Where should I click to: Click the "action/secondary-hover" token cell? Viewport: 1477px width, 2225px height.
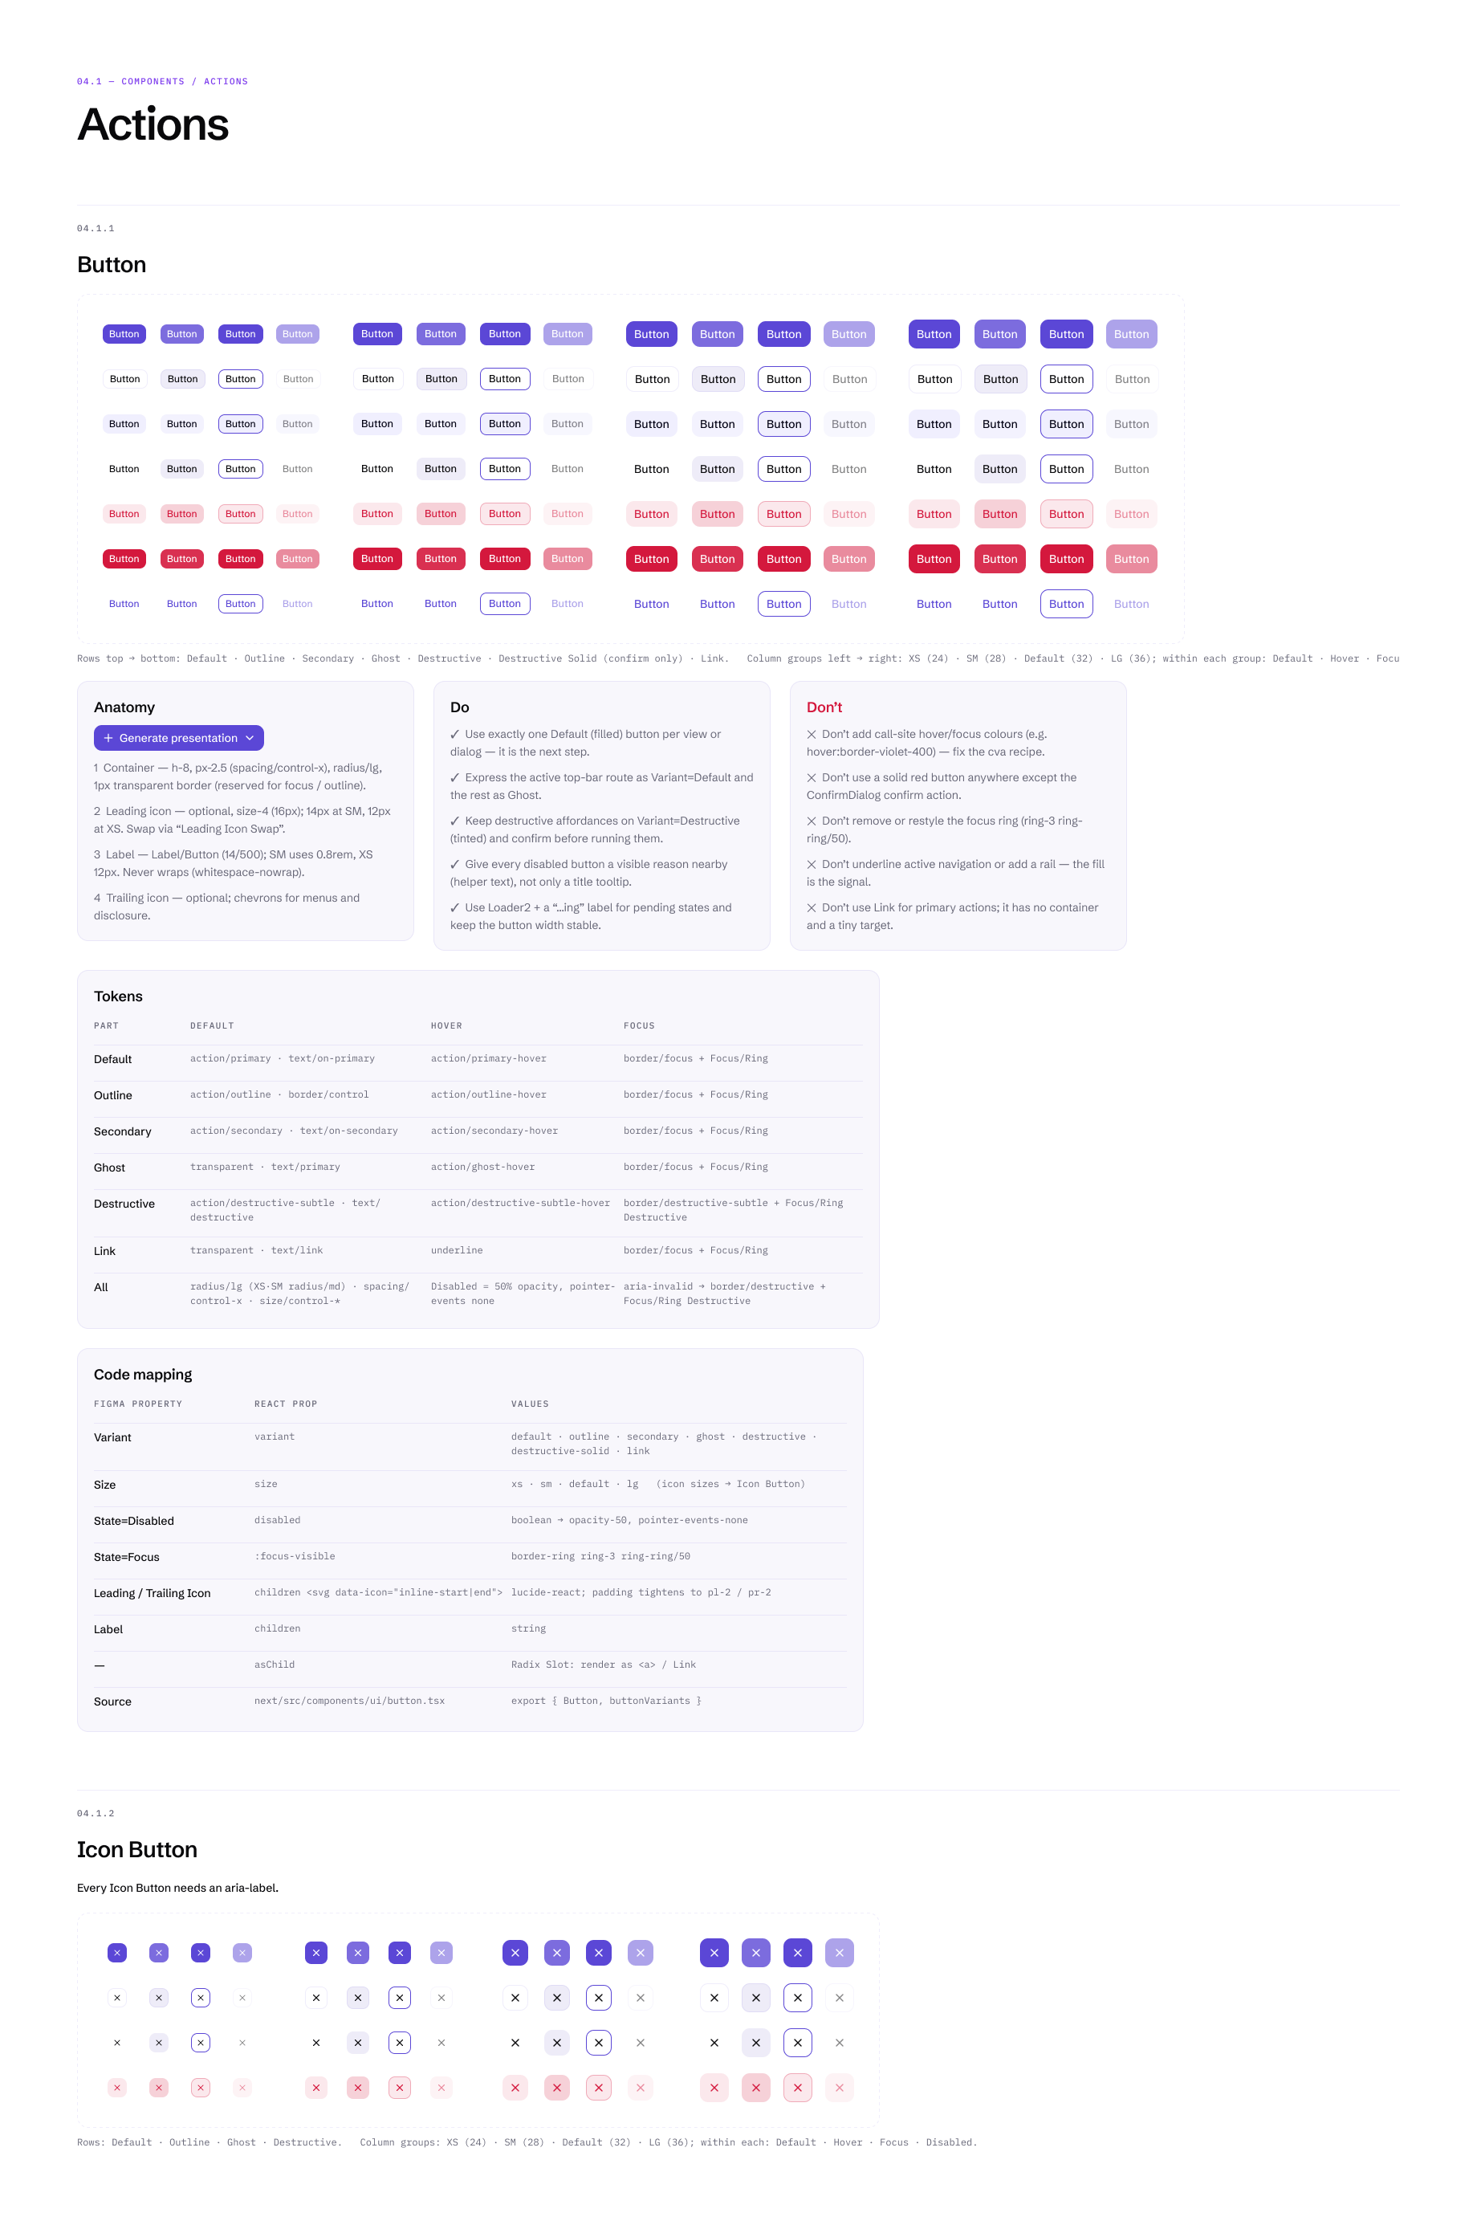(x=494, y=1131)
